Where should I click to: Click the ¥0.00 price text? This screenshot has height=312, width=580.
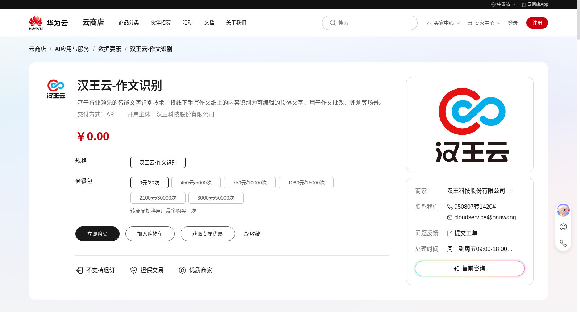click(93, 137)
